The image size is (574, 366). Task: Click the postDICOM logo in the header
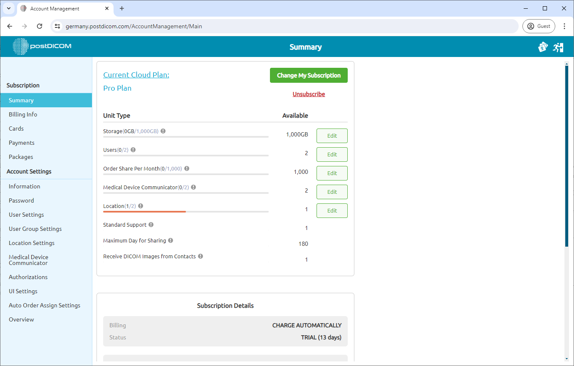coord(42,46)
